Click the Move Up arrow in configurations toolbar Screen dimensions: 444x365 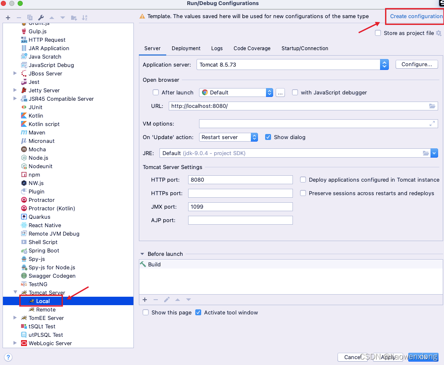[x=51, y=18]
